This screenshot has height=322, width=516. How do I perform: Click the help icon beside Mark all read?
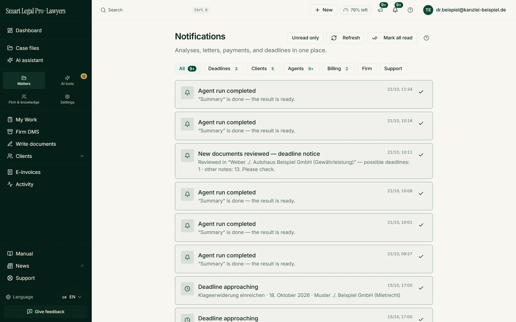(426, 38)
